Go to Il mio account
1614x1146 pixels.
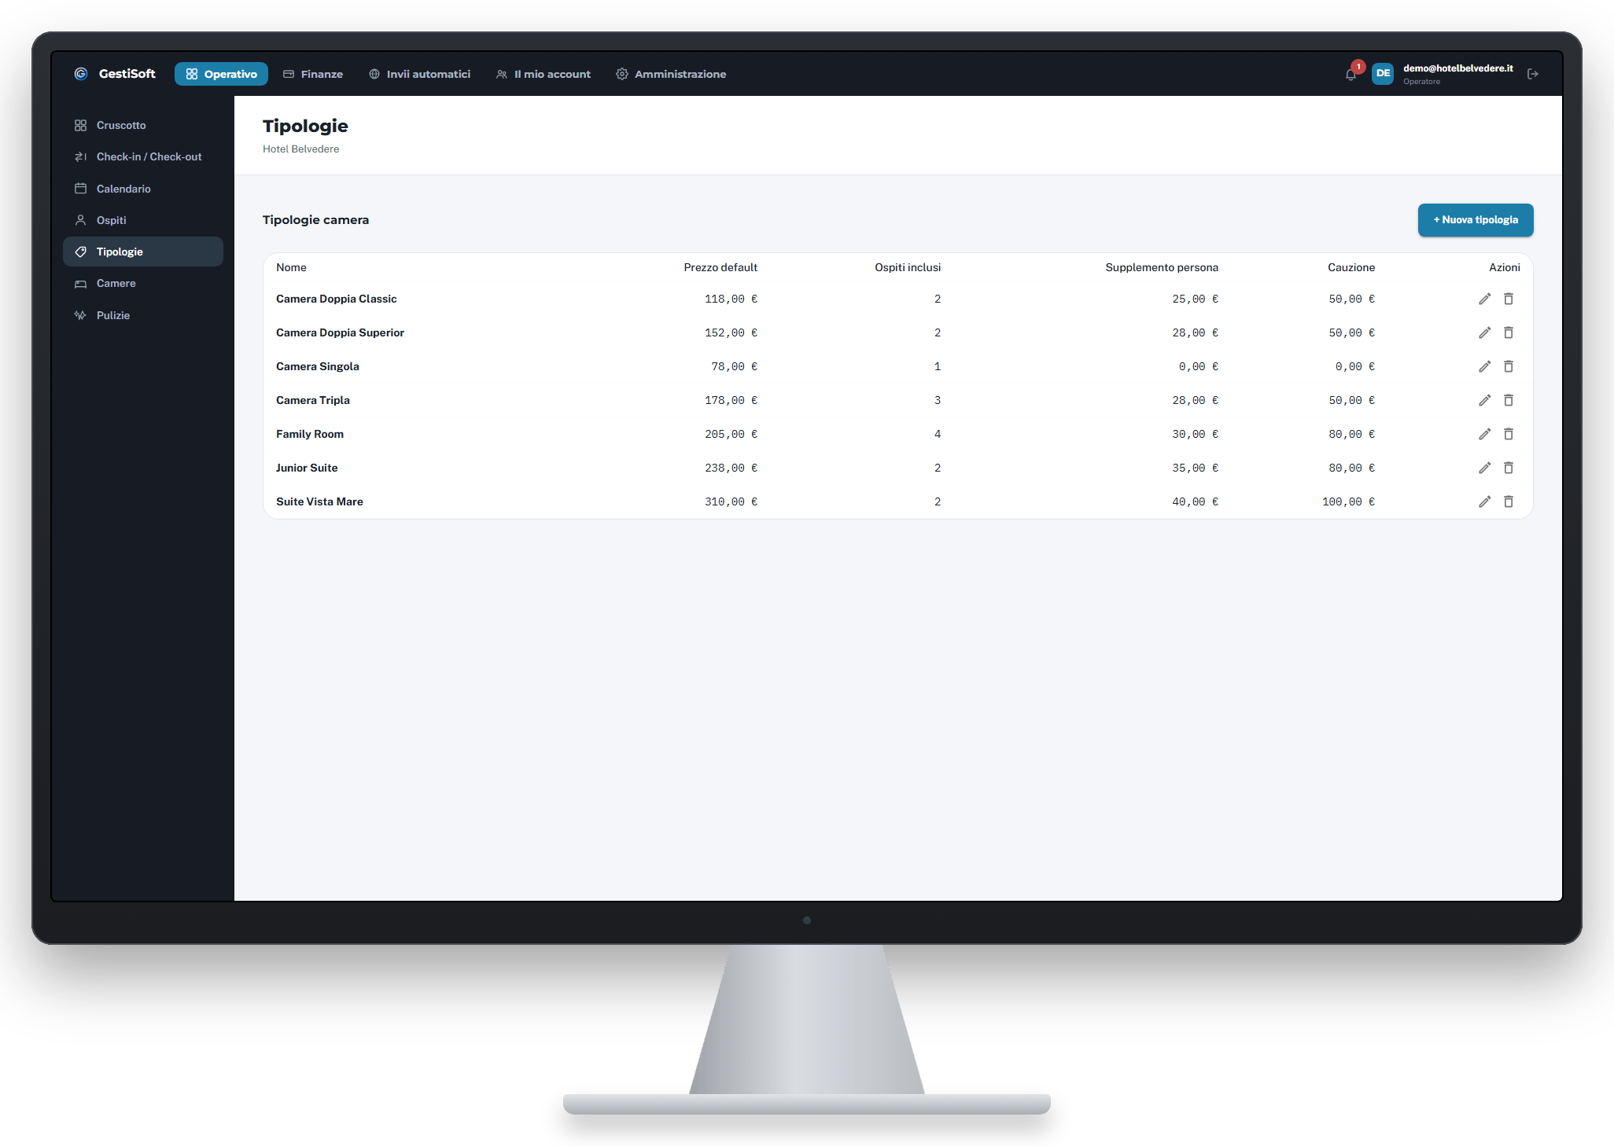tap(543, 74)
